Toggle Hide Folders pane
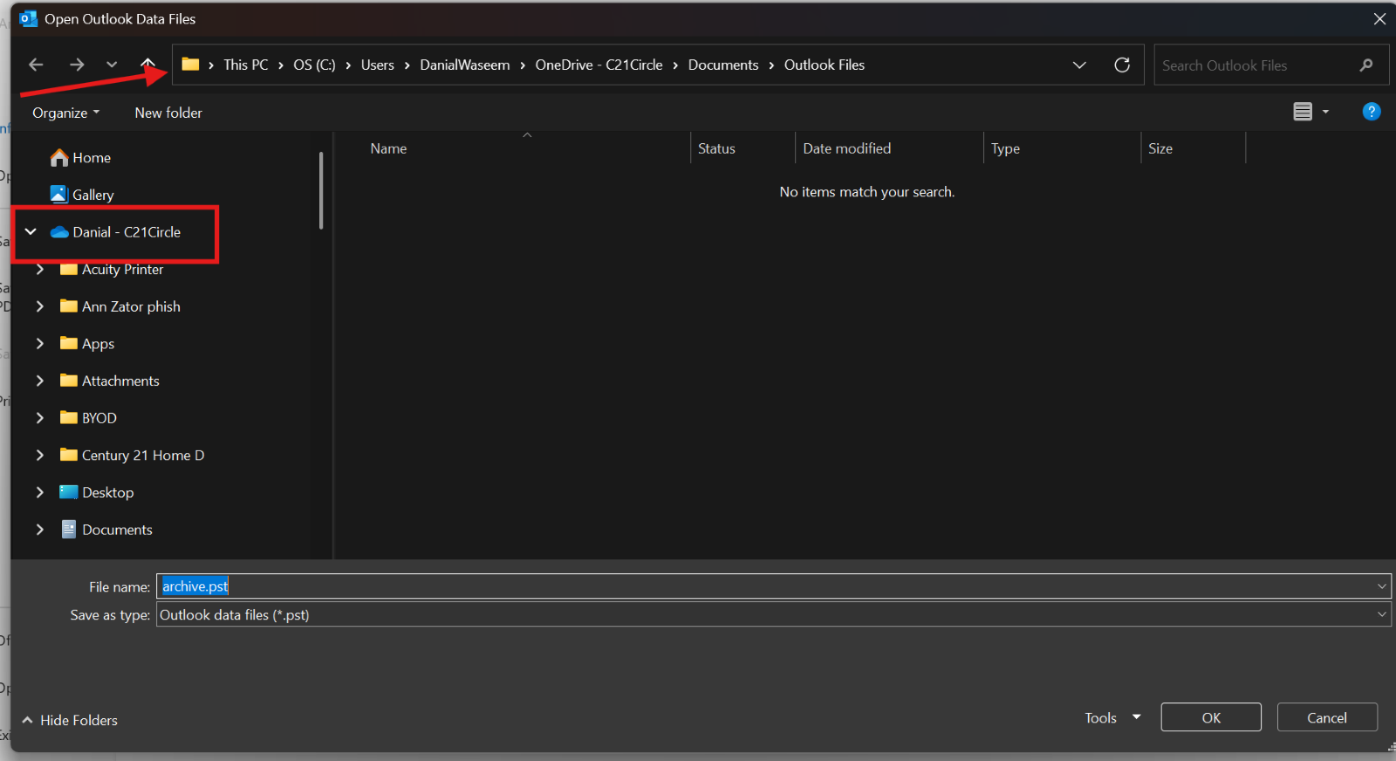 [70, 720]
